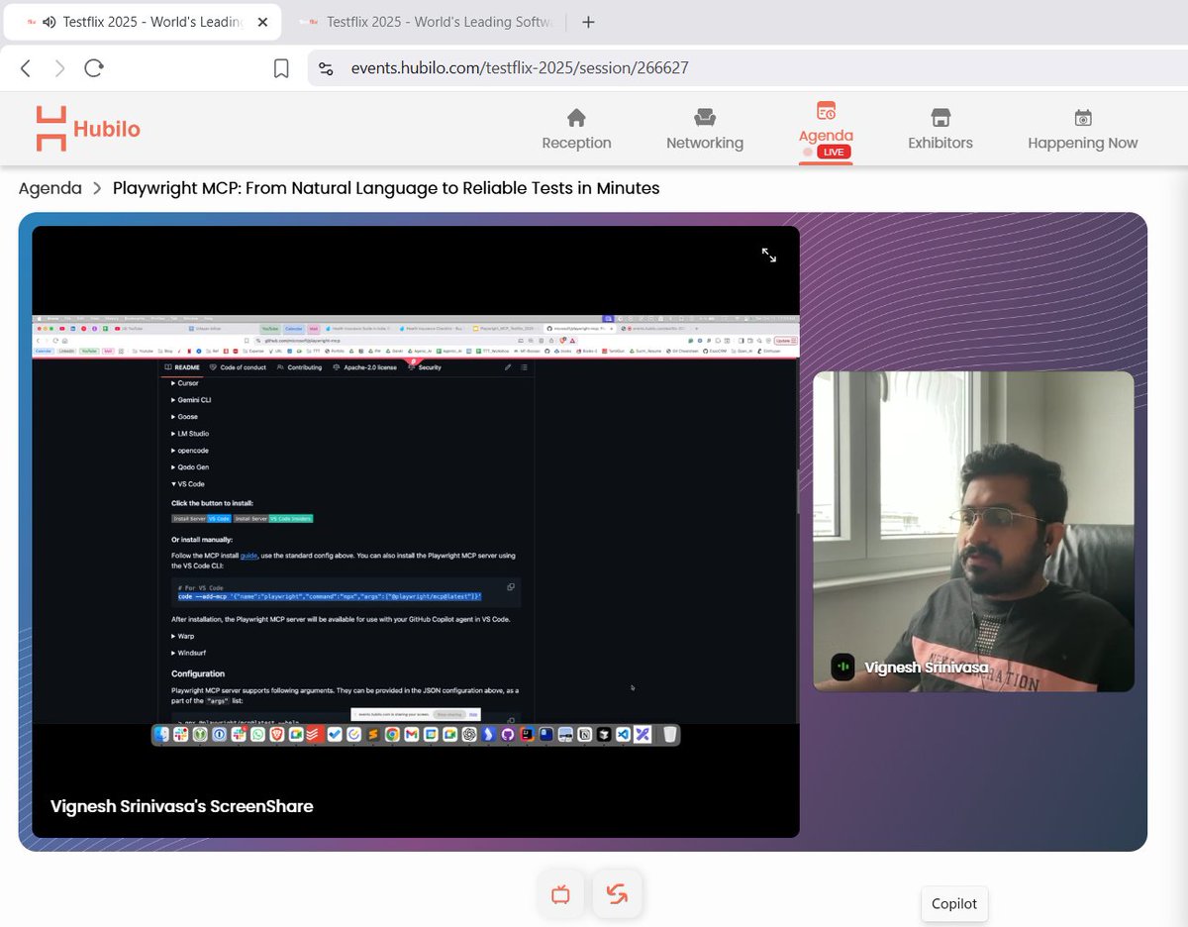The height and width of the screenshot is (927, 1188).
Task: Click copy icon on the code block in shared screen
Action: click(511, 586)
